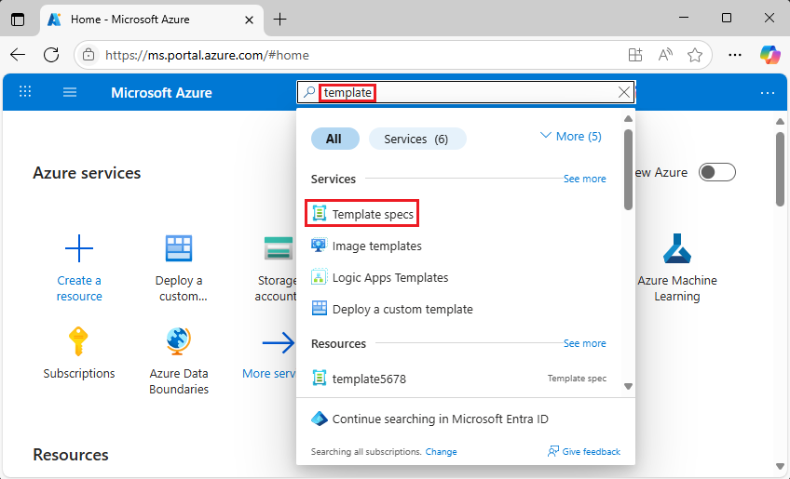Viewport: 790px width, 479px height.
Task: Click the Create a resource label
Action: (79, 288)
